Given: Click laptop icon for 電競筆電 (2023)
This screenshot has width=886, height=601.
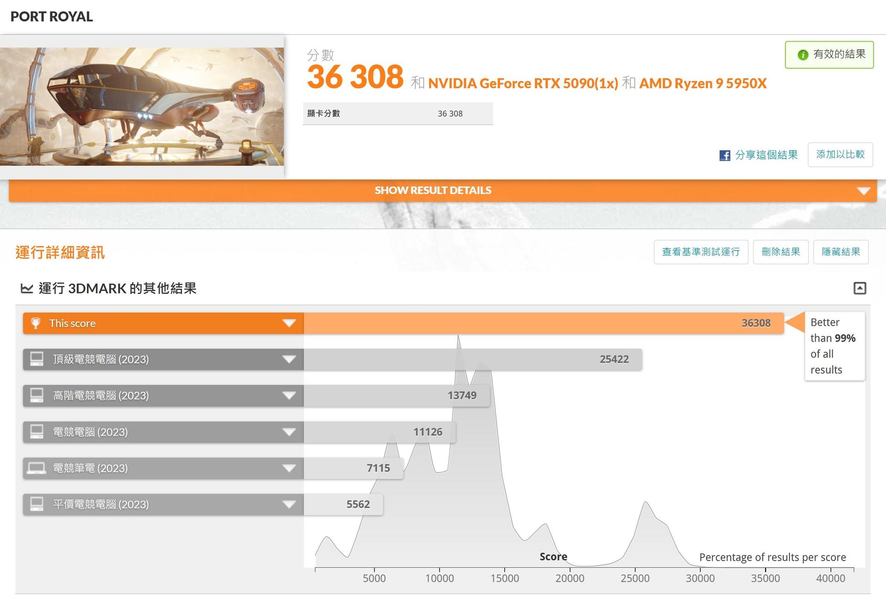Looking at the screenshot, I should (x=37, y=468).
